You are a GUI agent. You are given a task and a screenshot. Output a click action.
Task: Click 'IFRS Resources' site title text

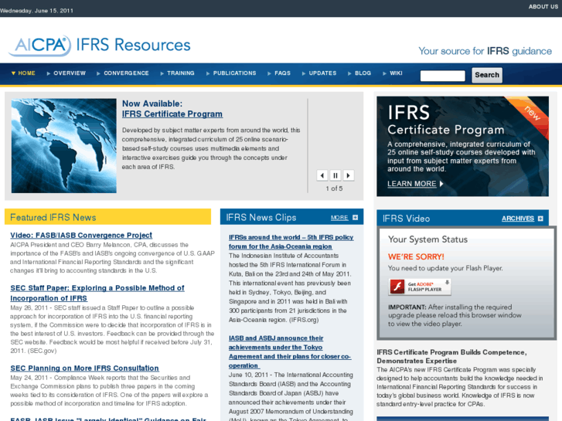pos(133,45)
